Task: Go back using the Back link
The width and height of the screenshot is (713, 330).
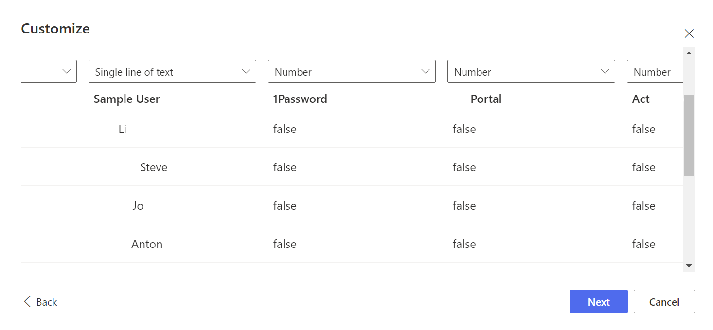Action: [40, 302]
